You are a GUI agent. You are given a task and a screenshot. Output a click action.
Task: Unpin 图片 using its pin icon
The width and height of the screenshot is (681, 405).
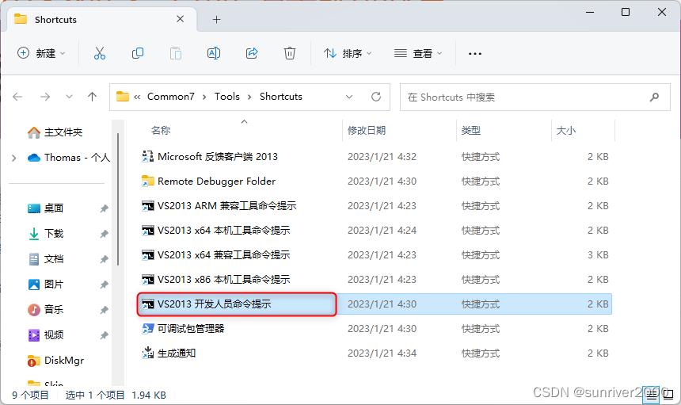click(104, 285)
